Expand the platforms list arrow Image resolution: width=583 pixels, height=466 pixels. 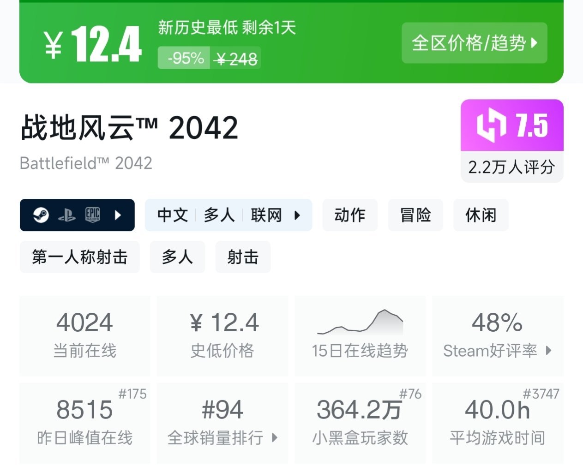pos(118,215)
